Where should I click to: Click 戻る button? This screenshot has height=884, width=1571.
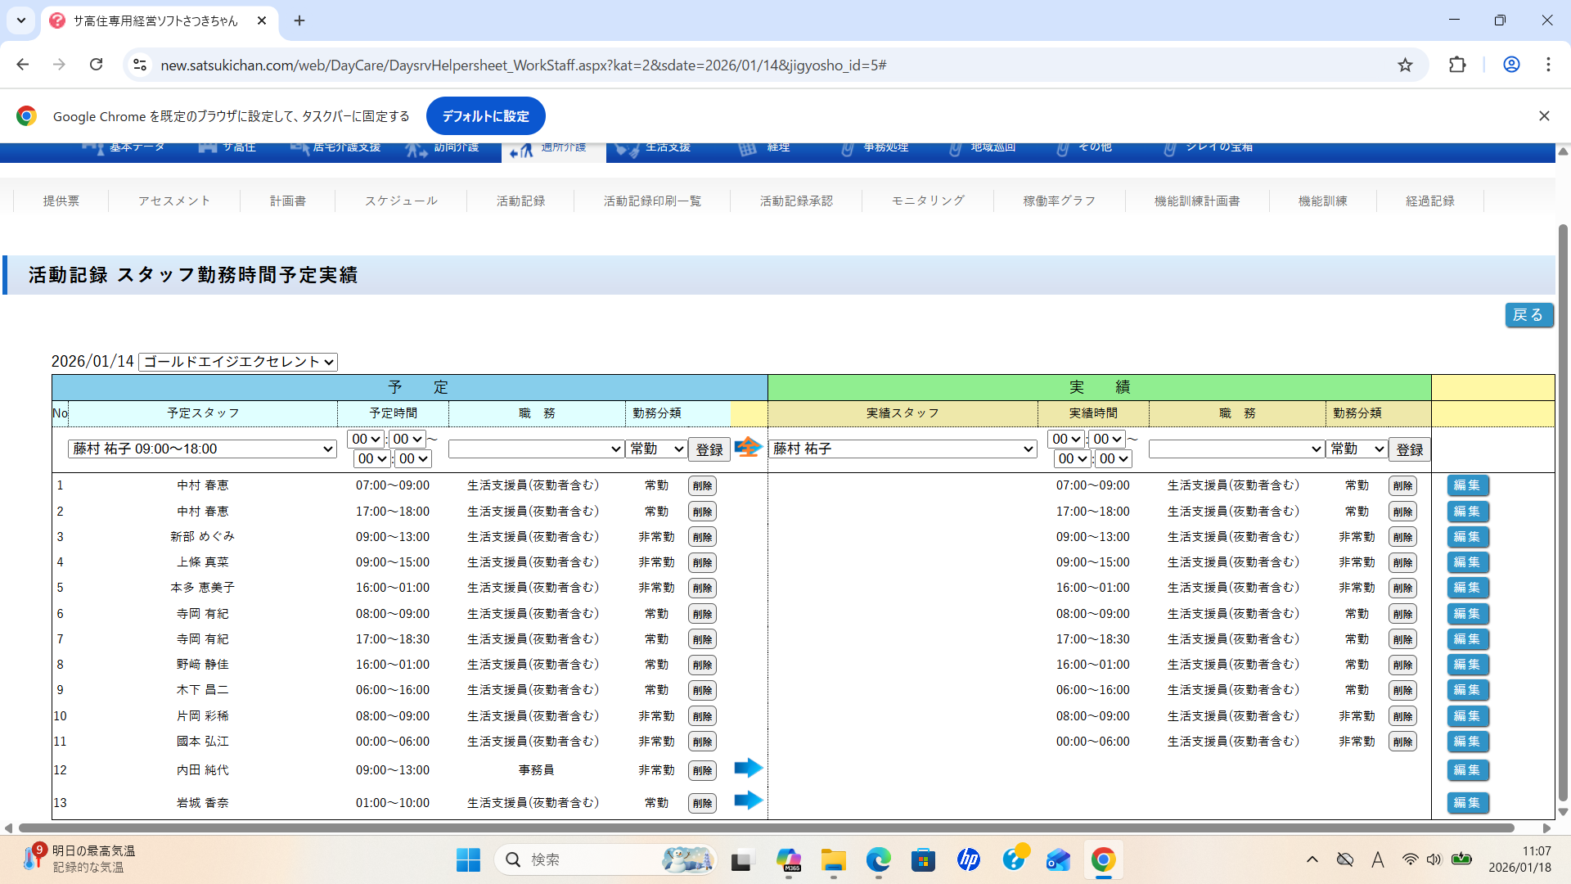[x=1528, y=315]
